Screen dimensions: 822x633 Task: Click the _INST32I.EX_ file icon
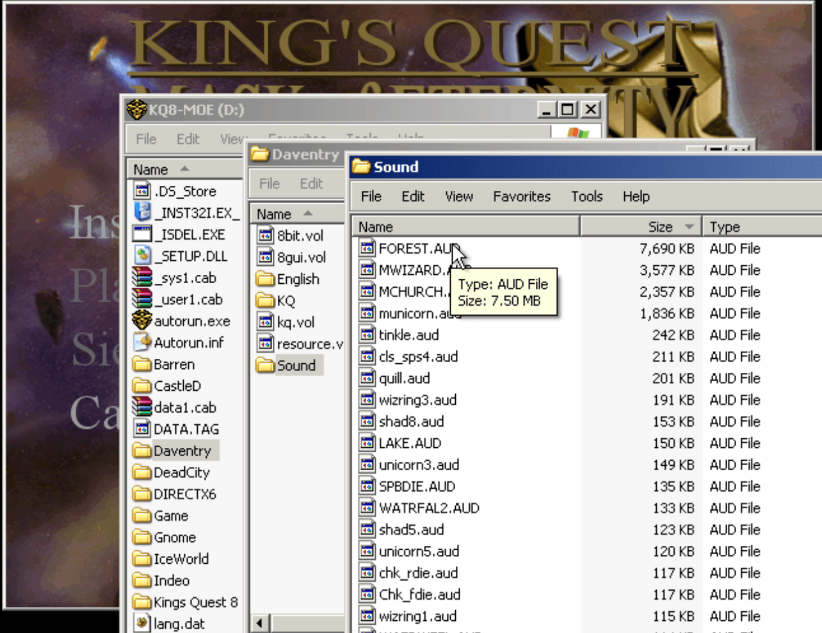click(142, 212)
